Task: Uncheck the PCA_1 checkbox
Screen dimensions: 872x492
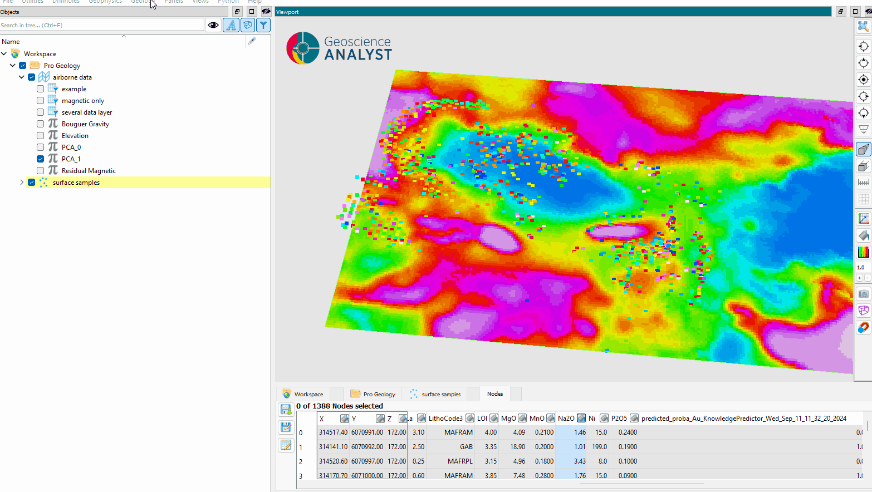Action: [x=41, y=159]
